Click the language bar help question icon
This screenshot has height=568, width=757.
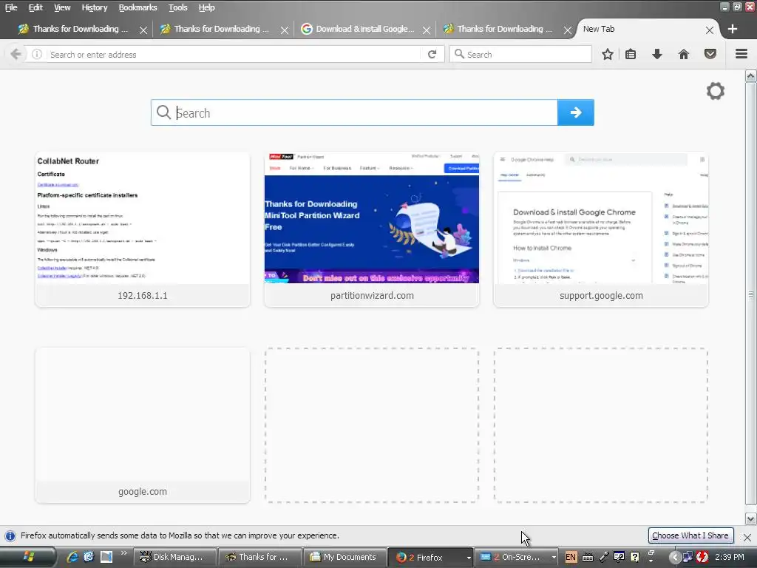click(x=635, y=557)
